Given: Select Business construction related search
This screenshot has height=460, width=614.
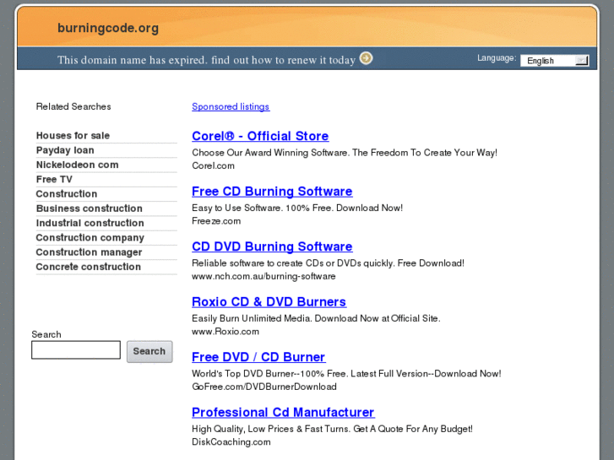Looking at the screenshot, I should [90, 208].
